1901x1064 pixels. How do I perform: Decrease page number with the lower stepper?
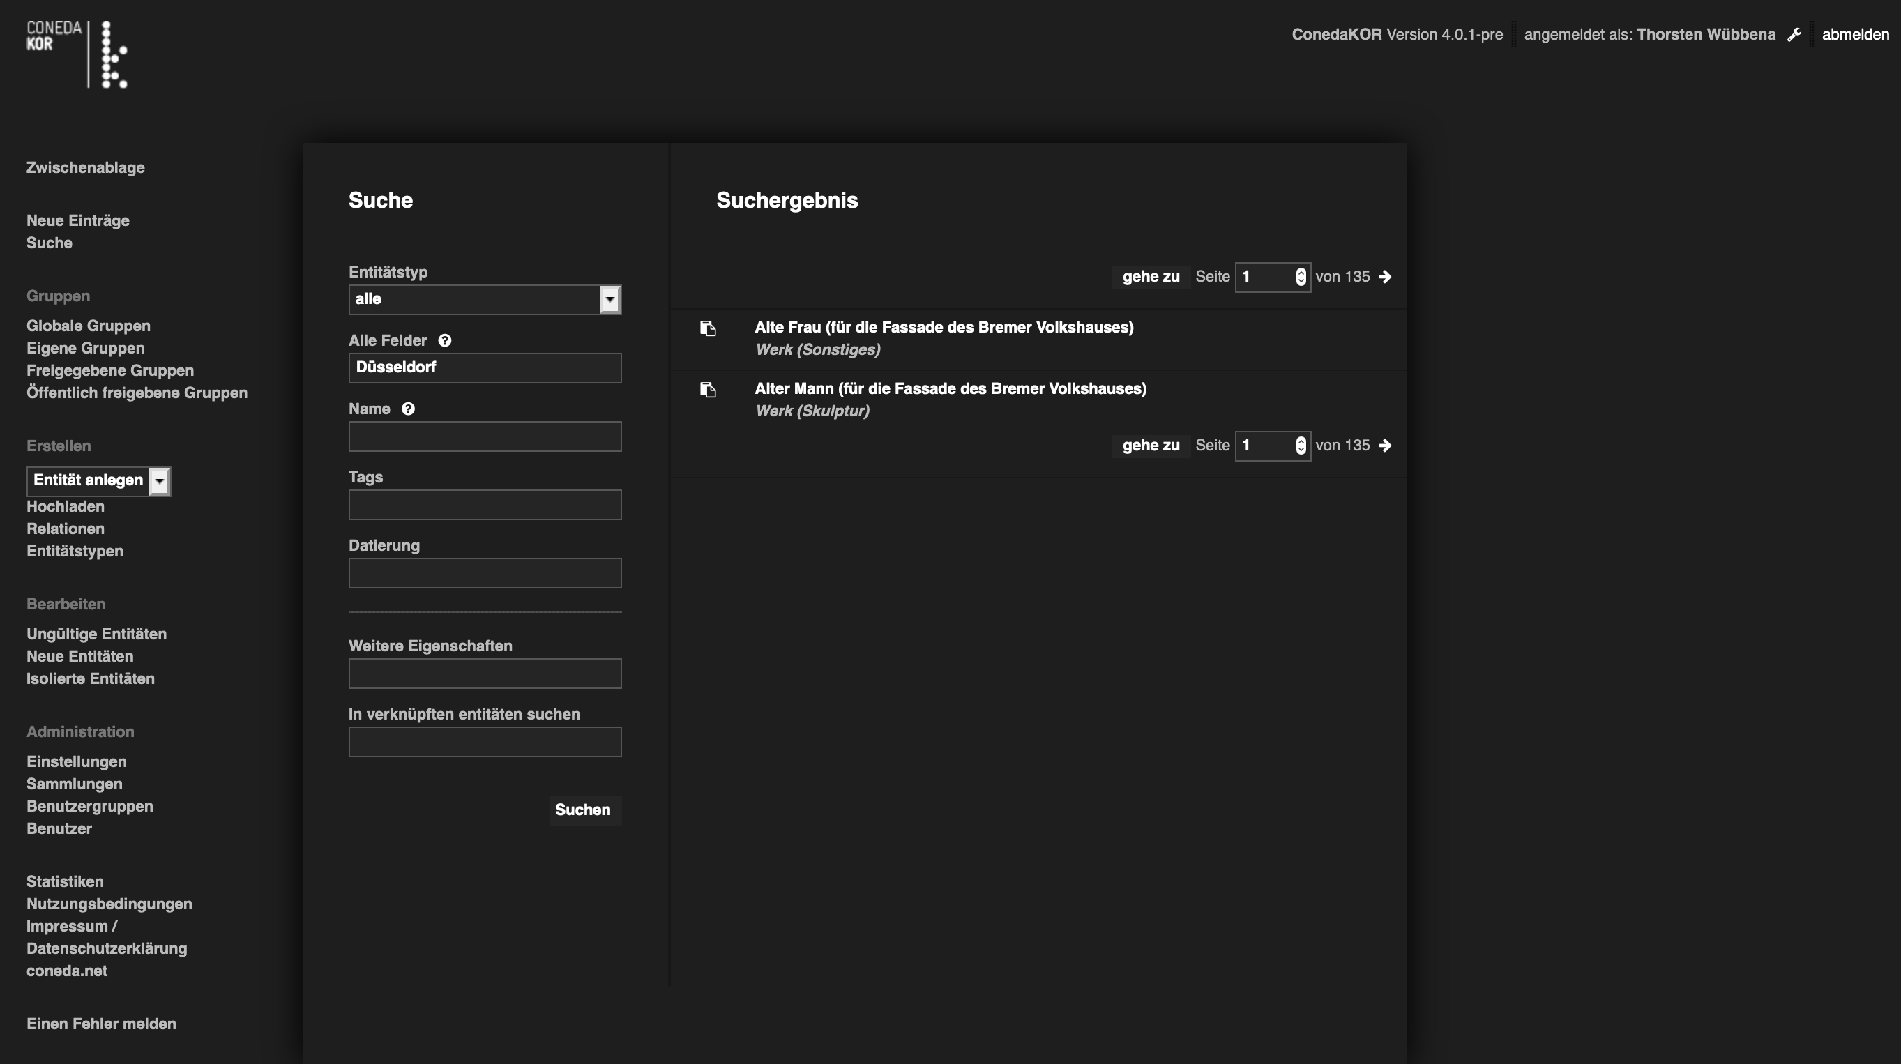pos(1301,449)
